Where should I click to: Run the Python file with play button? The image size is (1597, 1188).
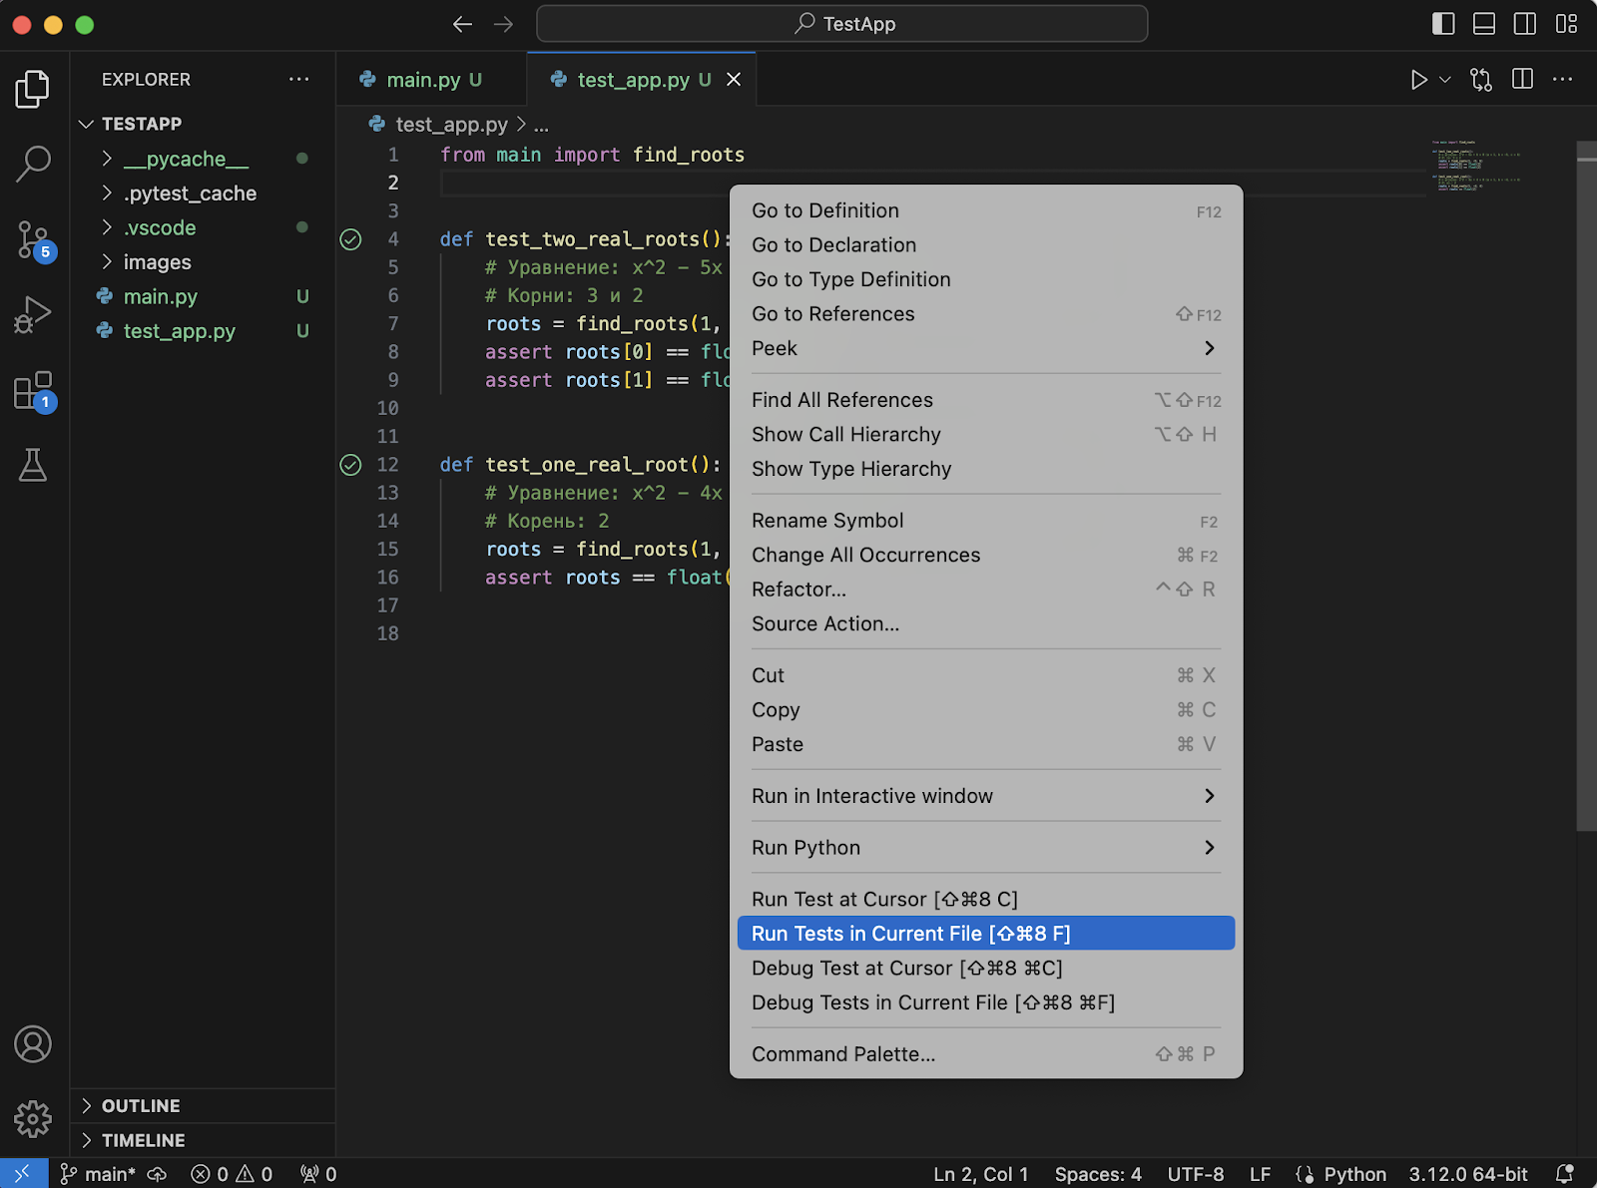pos(1418,80)
